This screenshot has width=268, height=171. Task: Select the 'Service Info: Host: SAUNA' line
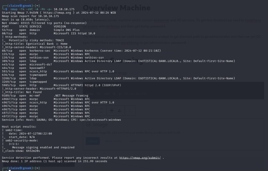point(61,120)
